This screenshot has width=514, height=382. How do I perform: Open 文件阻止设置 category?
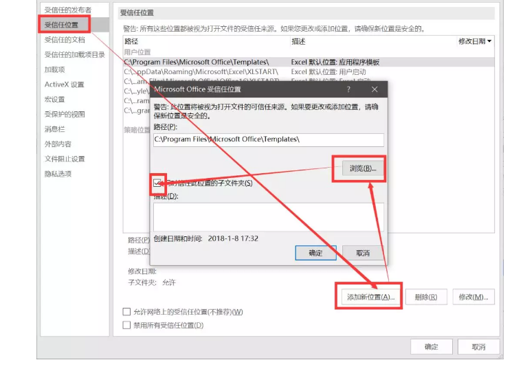(x=65, y=159)
